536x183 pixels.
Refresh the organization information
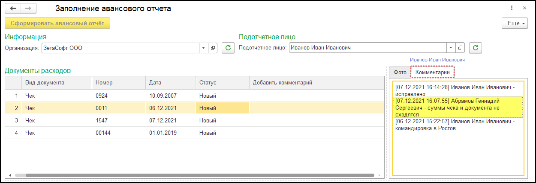228,48
